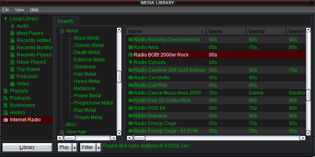The width and height of the screenshot is (315, 157).
Task: Click the radio icon beside Radio Cecchetto
Action: coord(130,78)
